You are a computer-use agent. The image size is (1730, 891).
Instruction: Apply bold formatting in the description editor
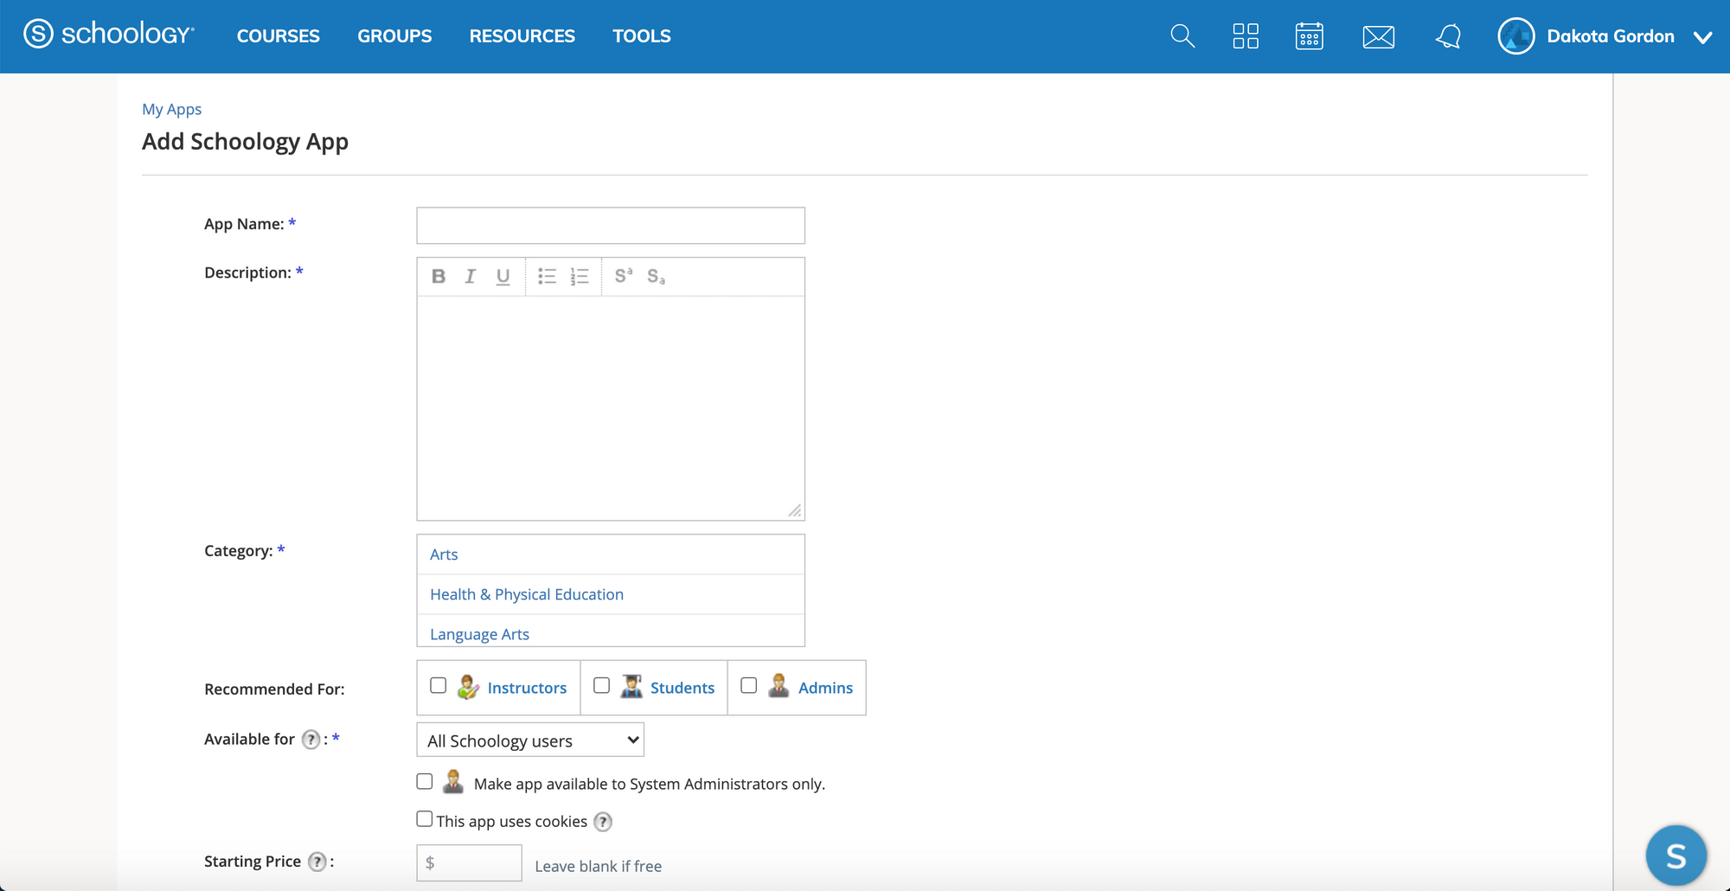tap(438, 276)
